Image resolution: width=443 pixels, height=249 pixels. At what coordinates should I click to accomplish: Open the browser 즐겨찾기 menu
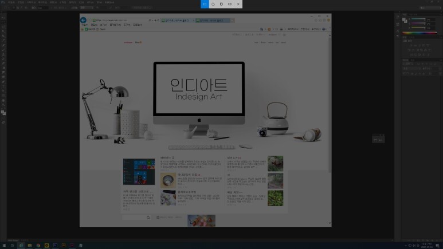point(115,25)
